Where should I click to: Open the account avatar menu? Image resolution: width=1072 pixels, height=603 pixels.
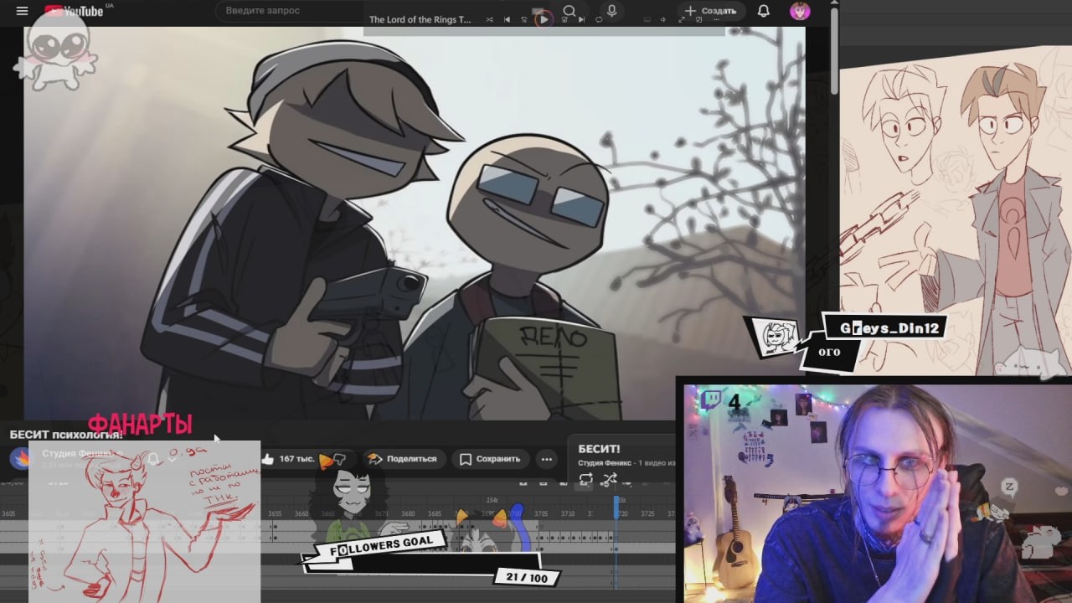(x=800, y=11)
